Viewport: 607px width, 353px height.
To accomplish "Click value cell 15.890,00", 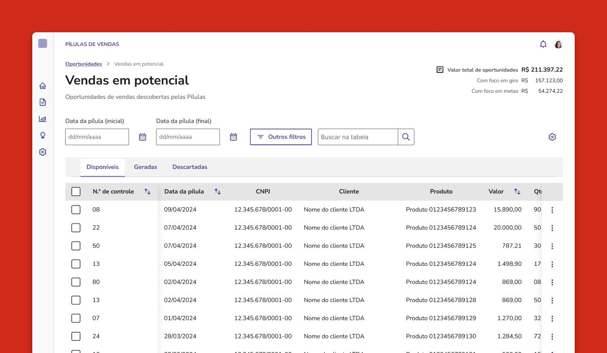I will point(508,210).
